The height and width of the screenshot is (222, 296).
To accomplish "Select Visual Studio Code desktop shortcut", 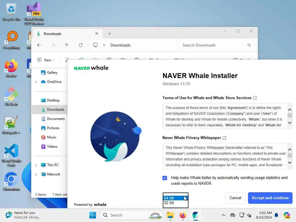I will click(11, 155).
